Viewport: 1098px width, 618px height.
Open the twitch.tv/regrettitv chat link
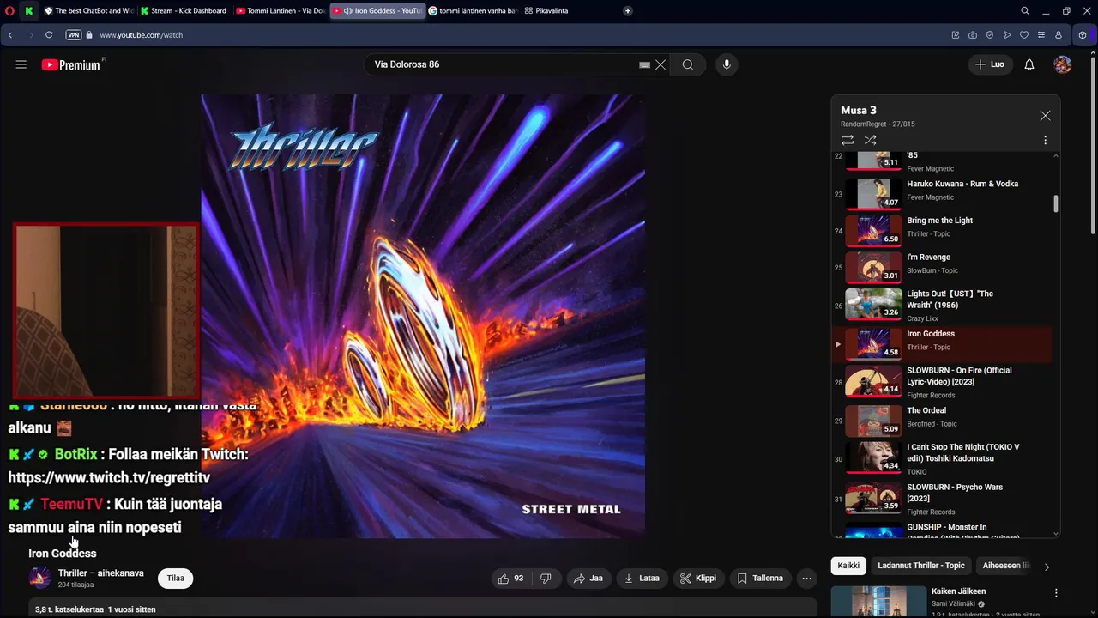tap(109, 477)
